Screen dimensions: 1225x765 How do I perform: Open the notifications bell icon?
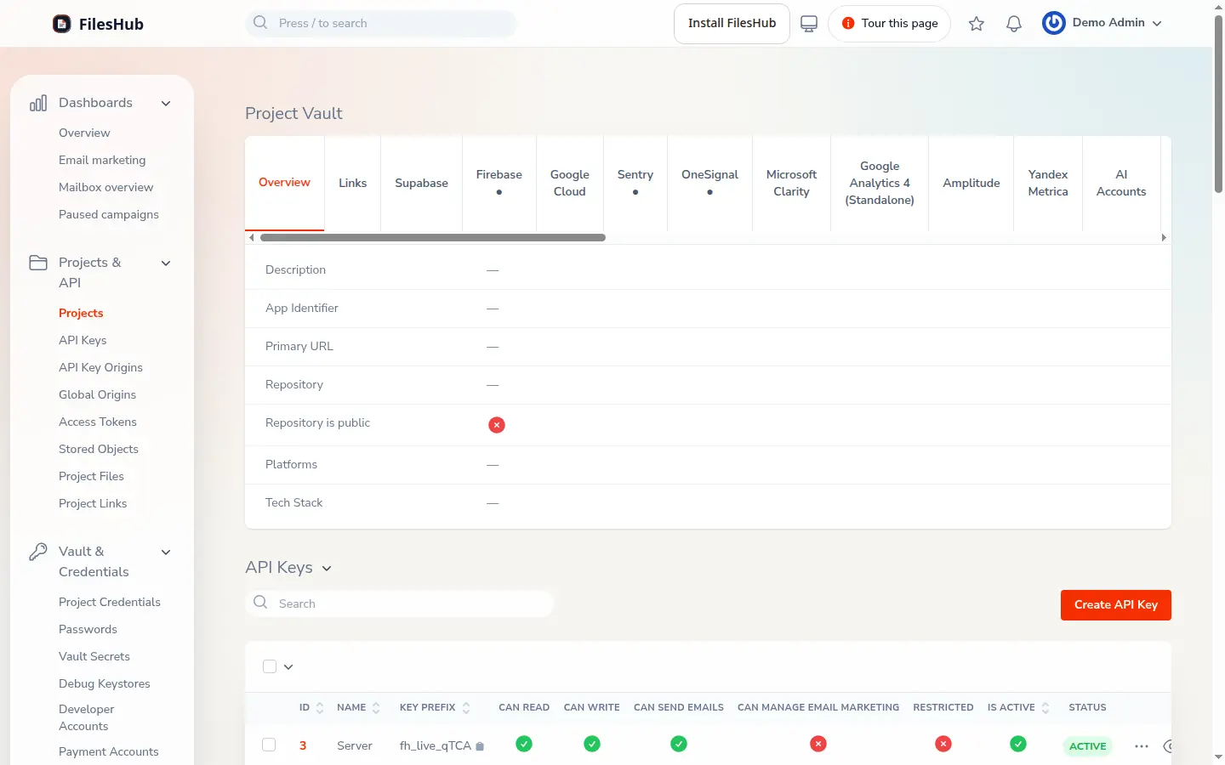pyautogui.click(x=1014, y=24)
